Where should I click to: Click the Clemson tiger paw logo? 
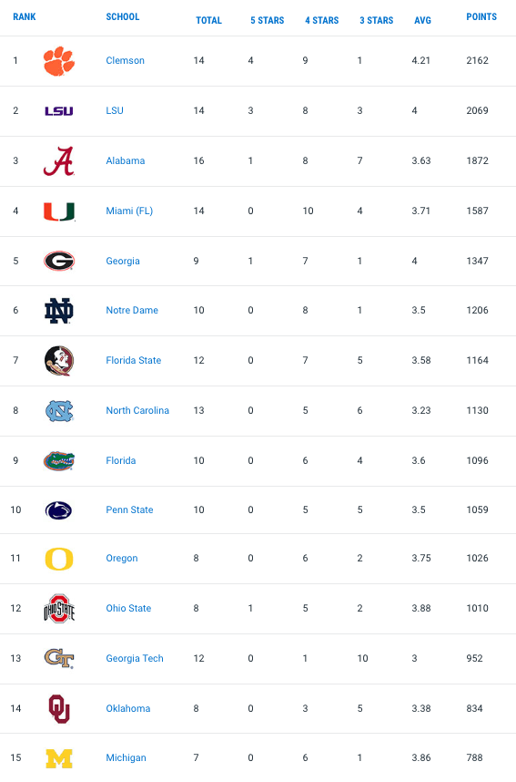[59, 61]
